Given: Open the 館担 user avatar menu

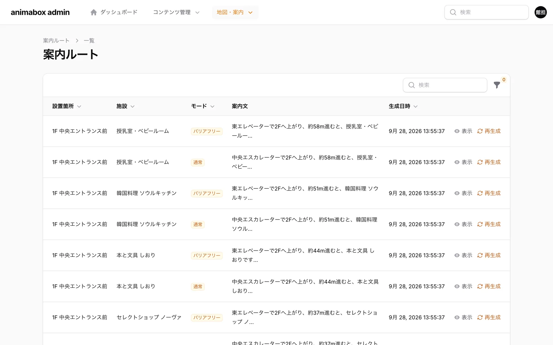Looking at the screenshot, I should [x=541, y=12].
